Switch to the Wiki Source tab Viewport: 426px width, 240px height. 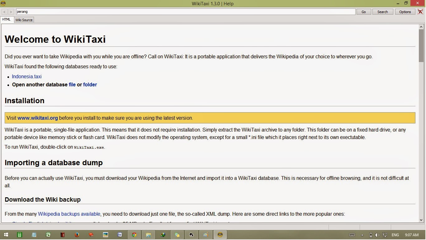click(x=24, y=20)
